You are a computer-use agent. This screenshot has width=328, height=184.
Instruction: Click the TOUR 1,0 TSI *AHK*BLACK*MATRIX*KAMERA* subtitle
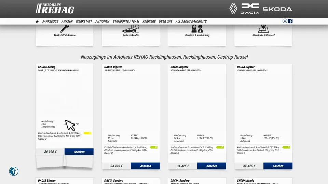pyautogui.click(x=58, y=71)
